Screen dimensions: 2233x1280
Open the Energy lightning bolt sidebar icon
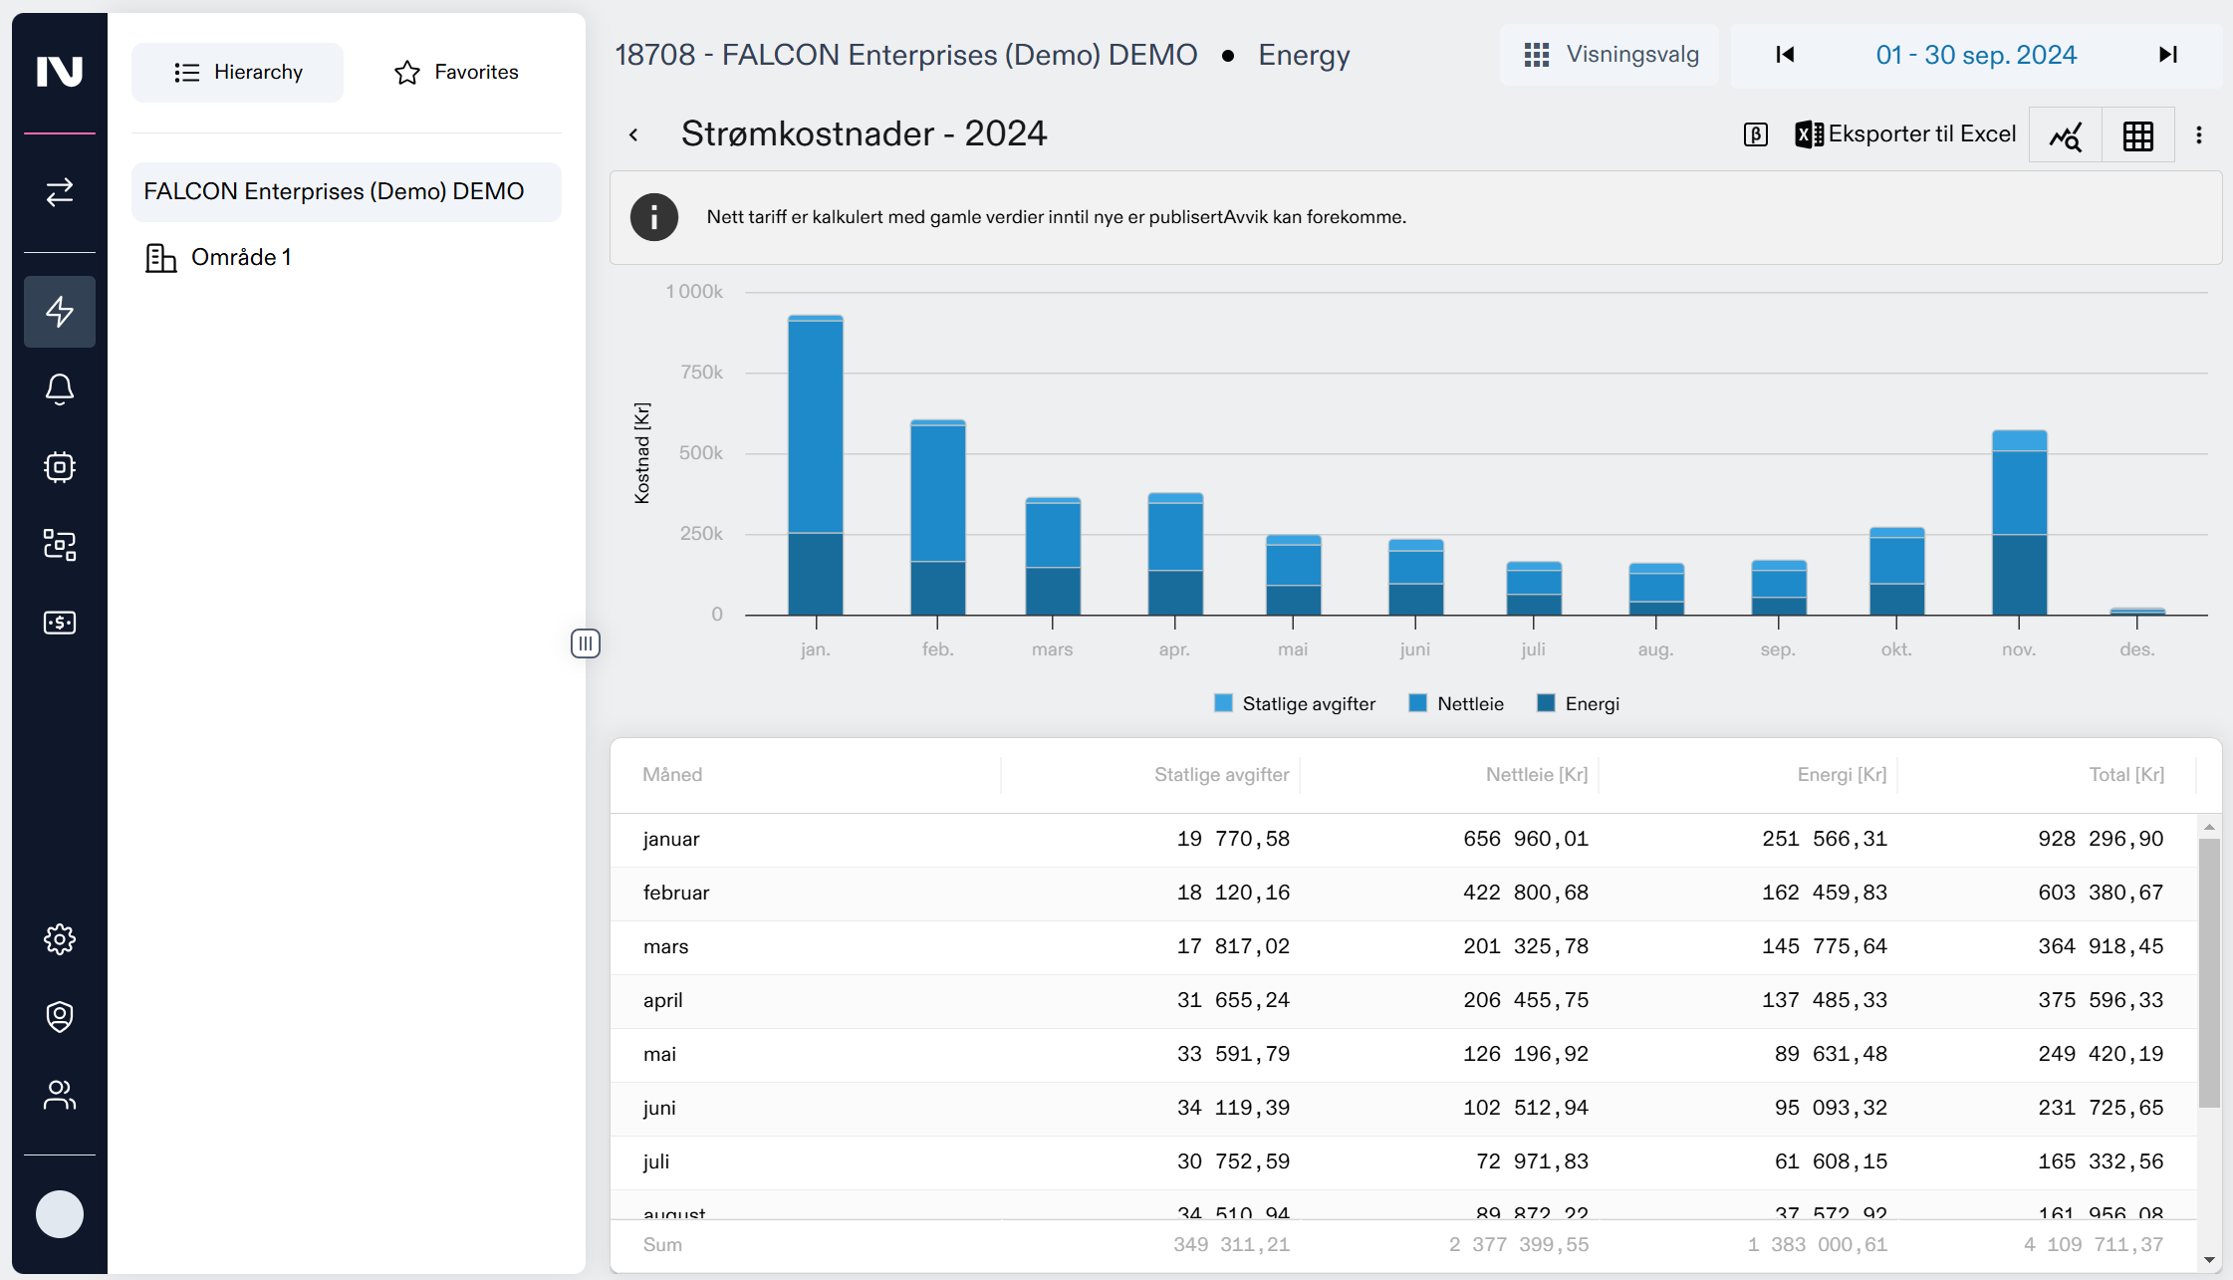pos(60,312)
